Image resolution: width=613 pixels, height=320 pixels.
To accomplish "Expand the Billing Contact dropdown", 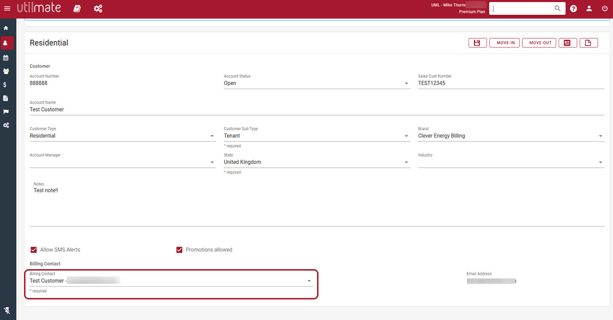I will (x=171, y=281).
